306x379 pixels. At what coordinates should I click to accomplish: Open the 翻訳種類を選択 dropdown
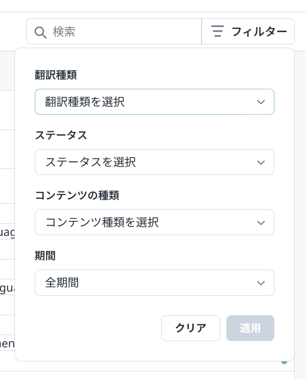point(155,102)
